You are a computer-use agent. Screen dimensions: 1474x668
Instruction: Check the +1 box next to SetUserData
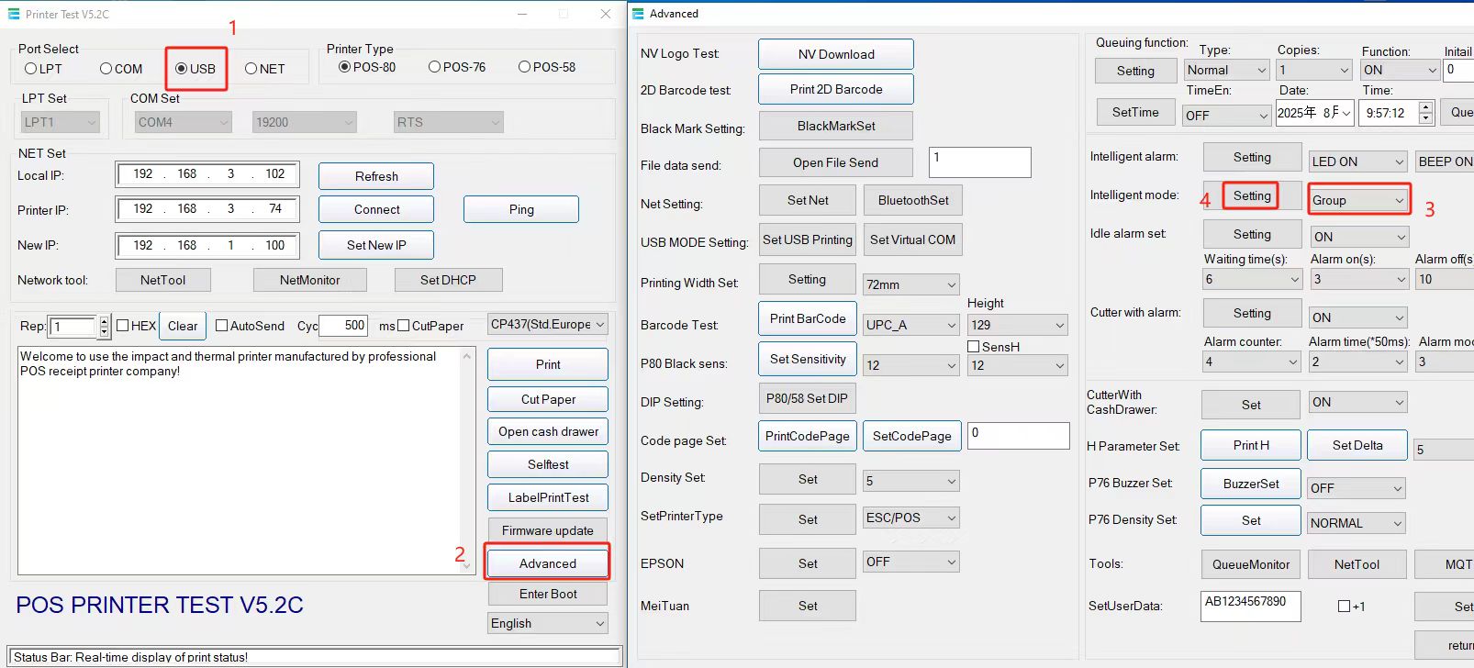coord(1345,607)
